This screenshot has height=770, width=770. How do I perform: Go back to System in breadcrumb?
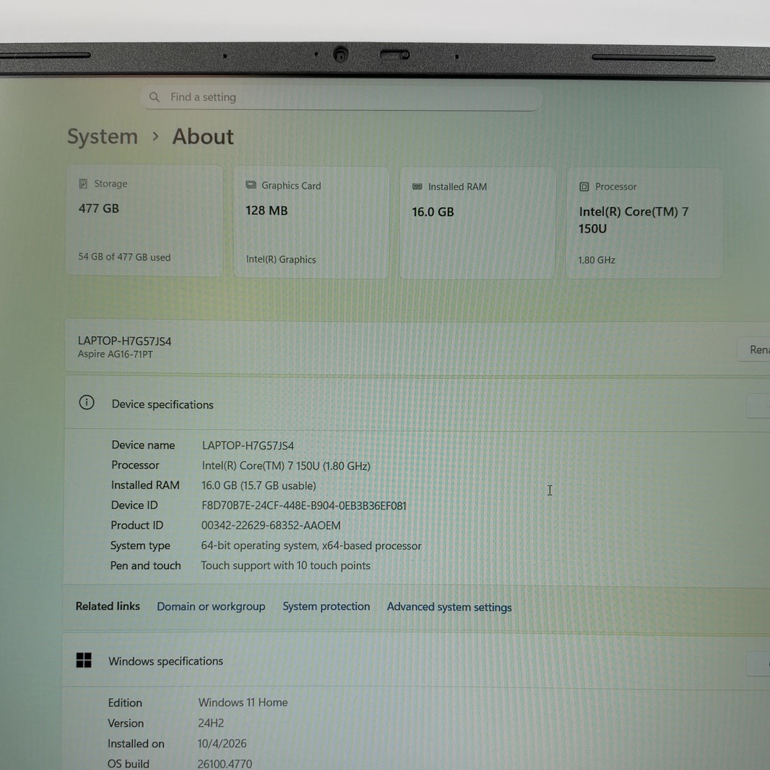[103, 136]
